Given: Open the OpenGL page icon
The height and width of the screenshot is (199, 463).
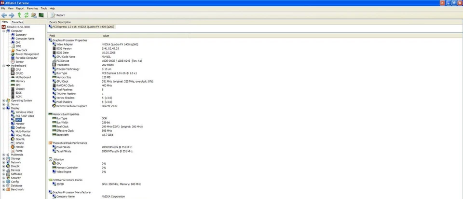Looking at the screenshot, I should [13, 139].
